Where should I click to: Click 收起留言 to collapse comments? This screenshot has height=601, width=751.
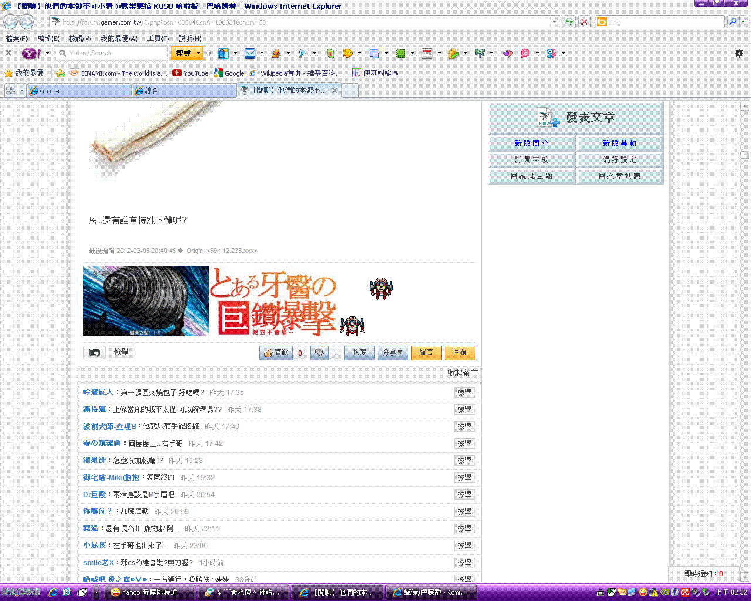[x=462, y=373]
